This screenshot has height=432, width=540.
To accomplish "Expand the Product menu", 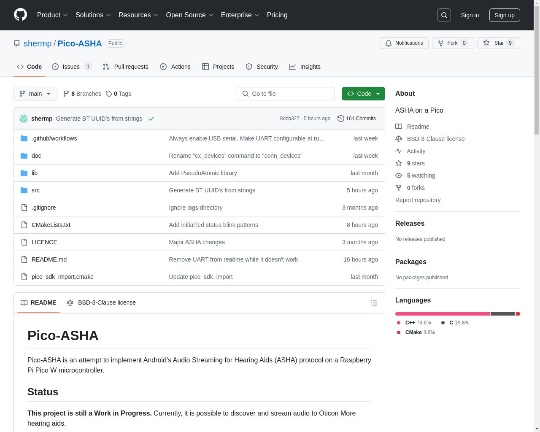I will tap(52, 15).
